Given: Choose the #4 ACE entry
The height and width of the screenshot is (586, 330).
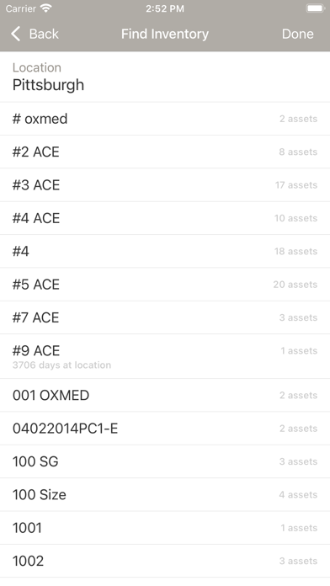Looking at the screenshot, I should coord(165,218).
